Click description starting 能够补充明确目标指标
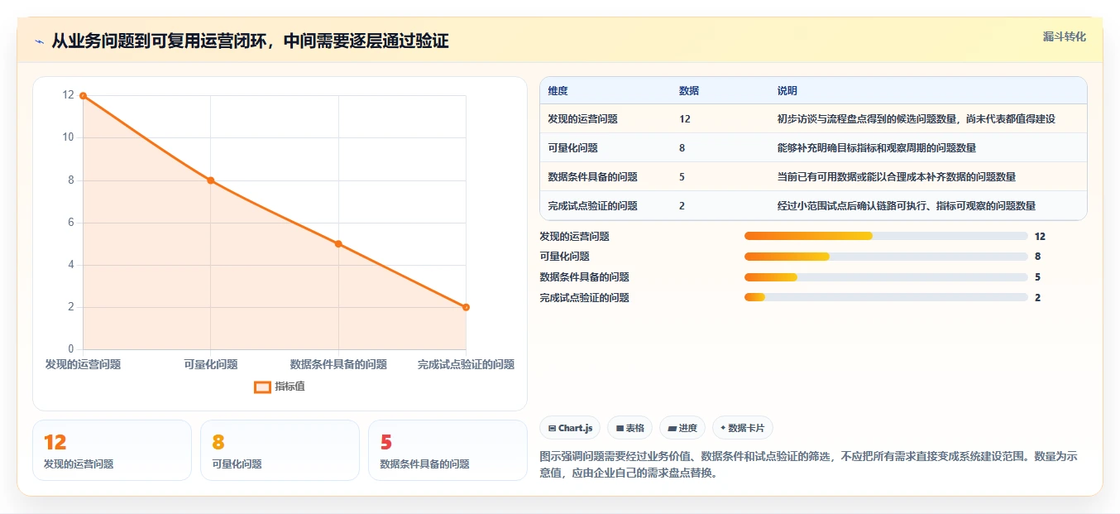The height and width of the screenshot is (514, 1120). tap(876, 148)
